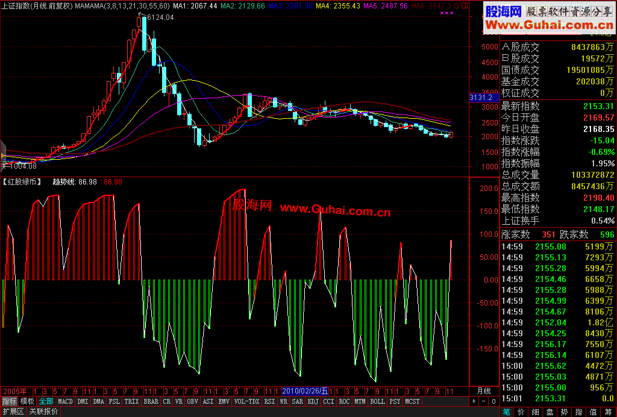Click the 6124.04 peak price label
Screen dimensions: 617x417
pos(160,17)
